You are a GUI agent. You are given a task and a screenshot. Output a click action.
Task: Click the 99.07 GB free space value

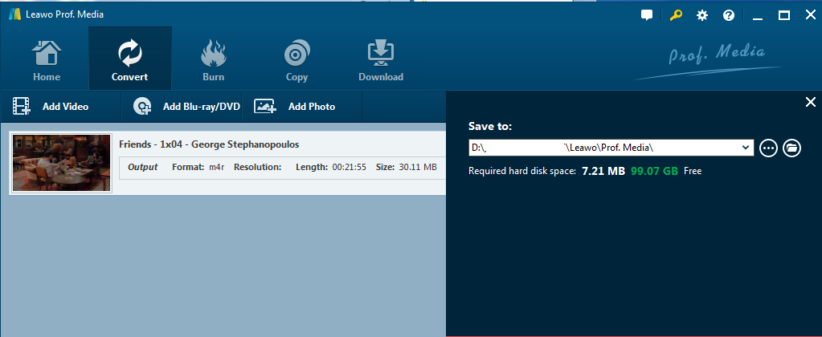pyautogui.click(x=654, y=171)
